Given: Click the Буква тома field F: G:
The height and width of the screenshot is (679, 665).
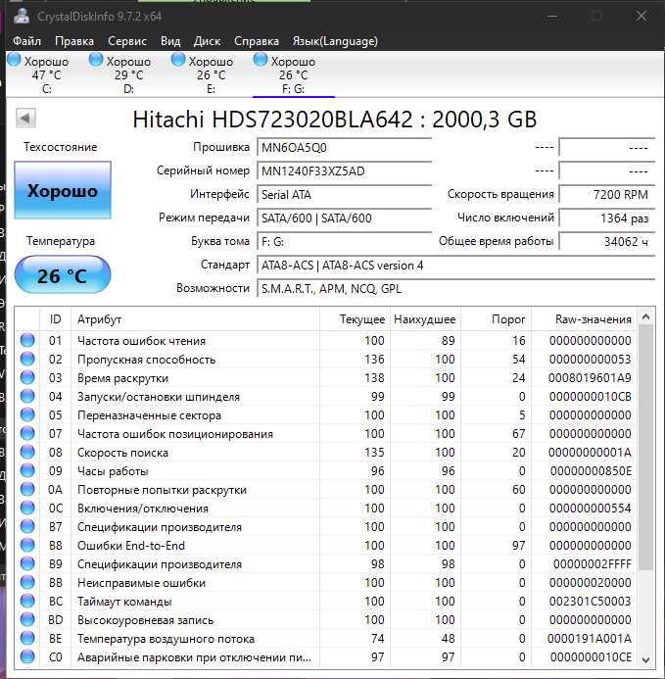Looking at the screenshot, I should point(344,241).
